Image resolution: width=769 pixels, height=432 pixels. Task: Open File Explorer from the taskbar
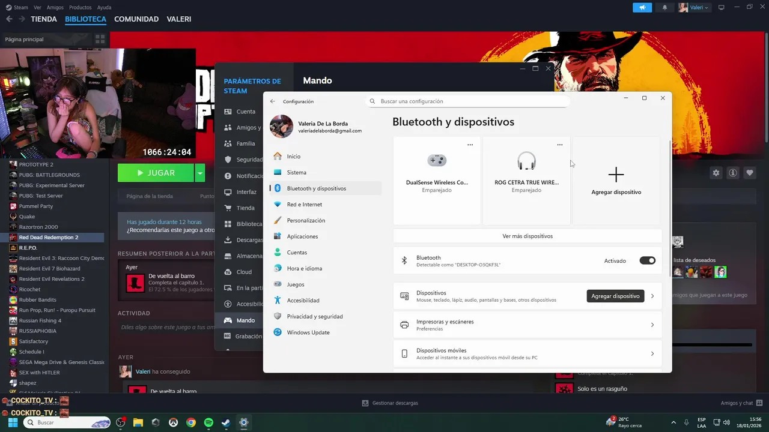click(138, 422)
